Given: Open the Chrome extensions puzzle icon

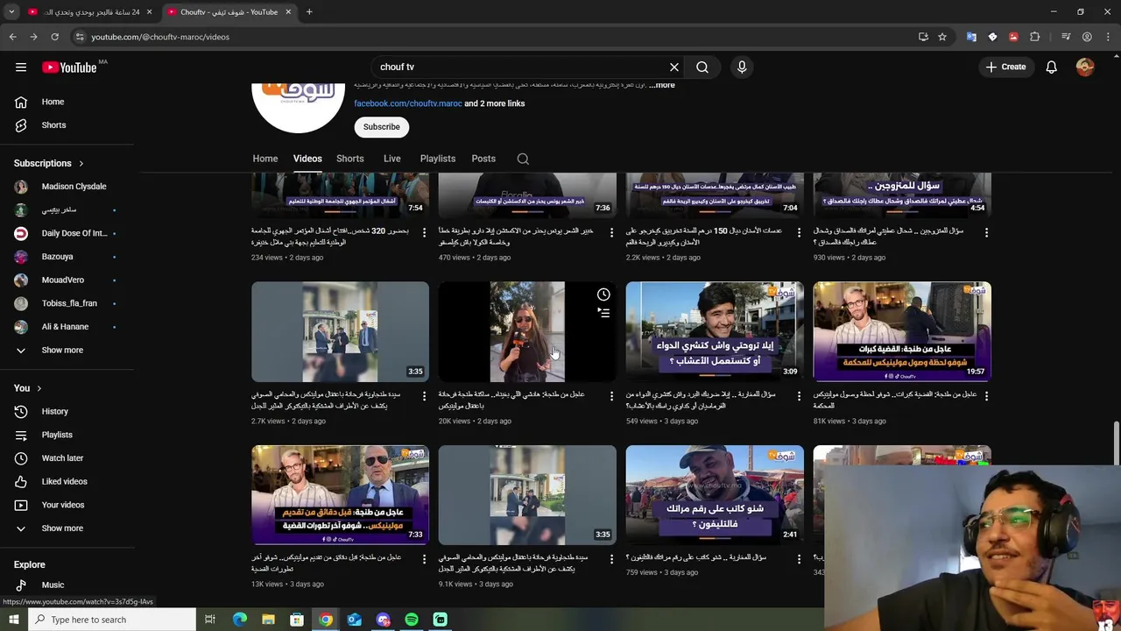Looking at the screenshot, I should 1035,37.
